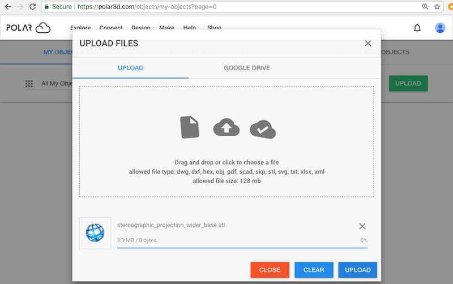The image size is (453, 284).
Task: Open the Polar Cloud logo home link
Action: point(28,28)
